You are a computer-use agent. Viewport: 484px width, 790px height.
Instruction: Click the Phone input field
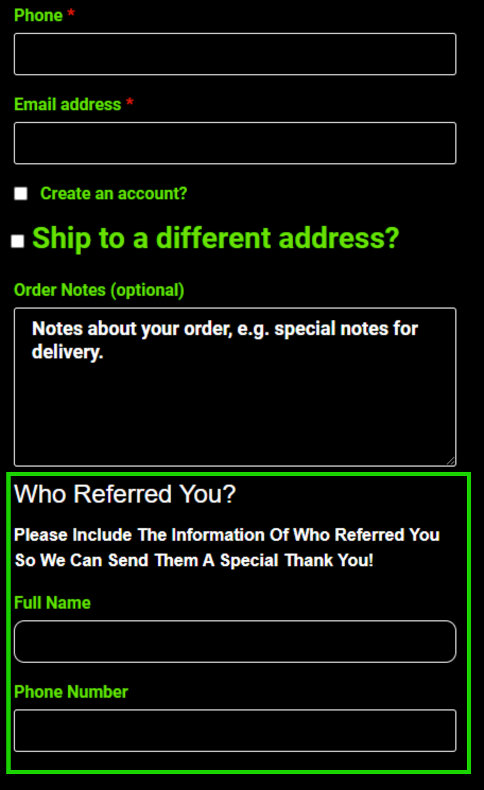[235, 53]
